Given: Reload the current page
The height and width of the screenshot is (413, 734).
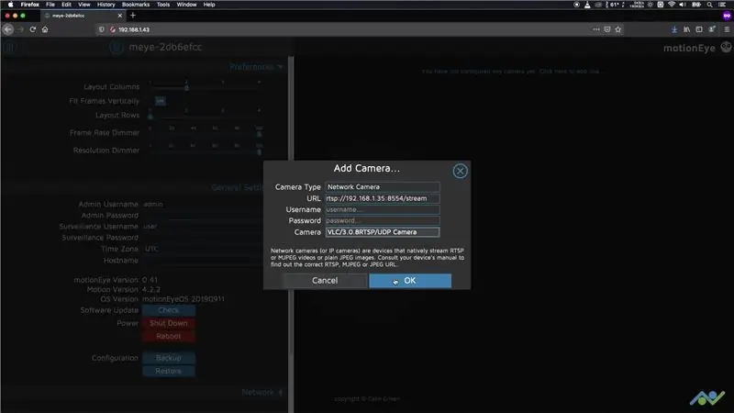Looking at the screenshot, I should pyautogui.click(x=33, y=29).
